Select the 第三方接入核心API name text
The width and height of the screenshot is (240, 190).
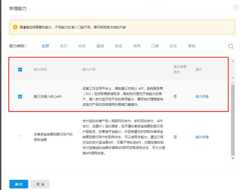tap(48, 97)
